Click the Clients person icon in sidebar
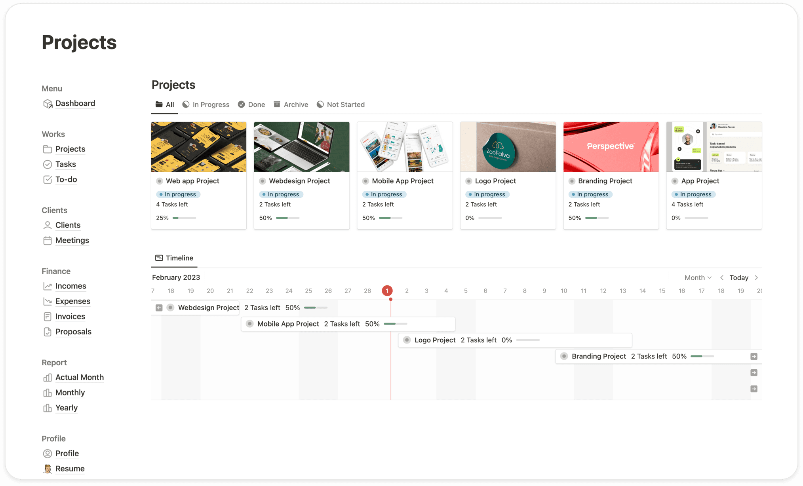The image size is (803, 486). [x=48, y=225]
